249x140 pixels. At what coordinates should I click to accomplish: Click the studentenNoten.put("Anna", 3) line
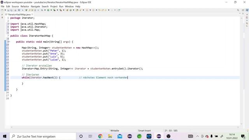43,54
